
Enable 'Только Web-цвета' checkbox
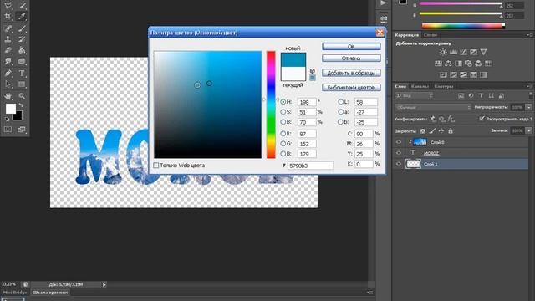pos(156,166)
